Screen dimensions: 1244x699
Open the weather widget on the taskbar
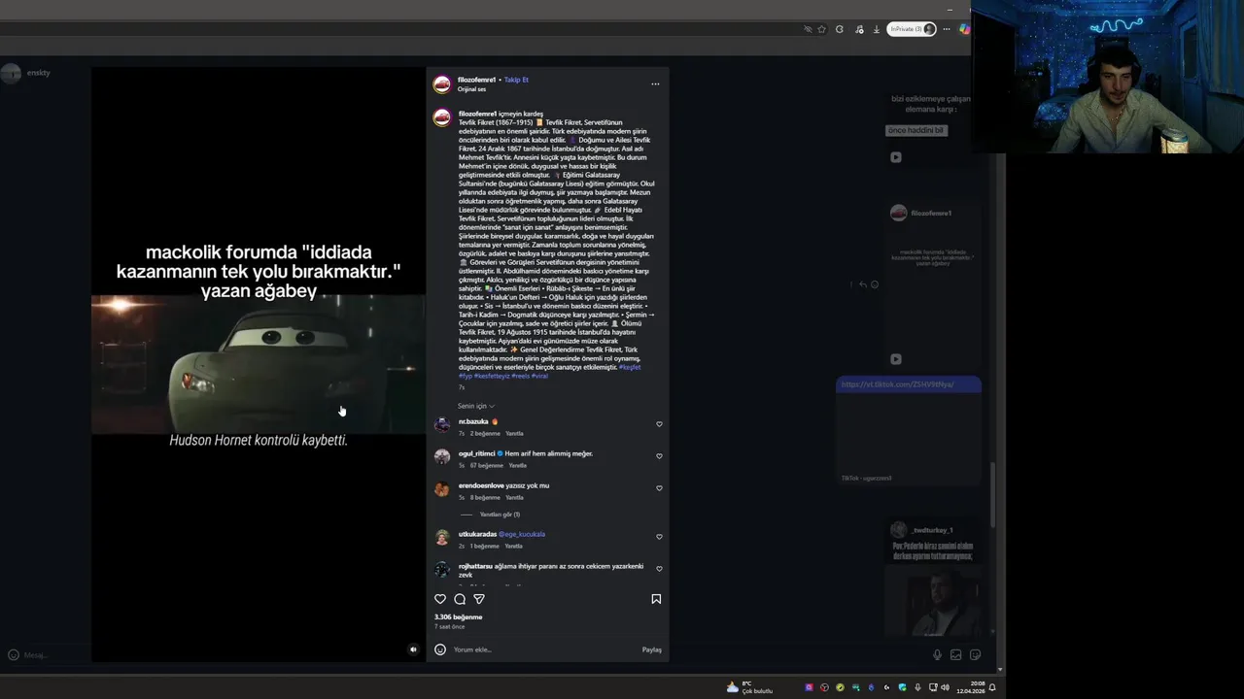click(749, 687)
